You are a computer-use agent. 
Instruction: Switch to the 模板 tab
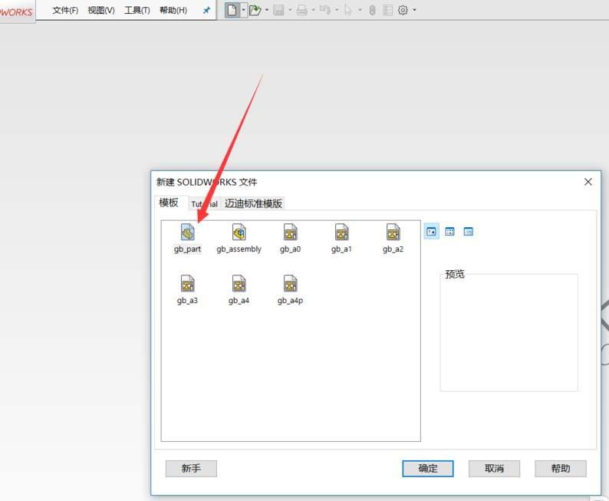(x=169, y=203)
